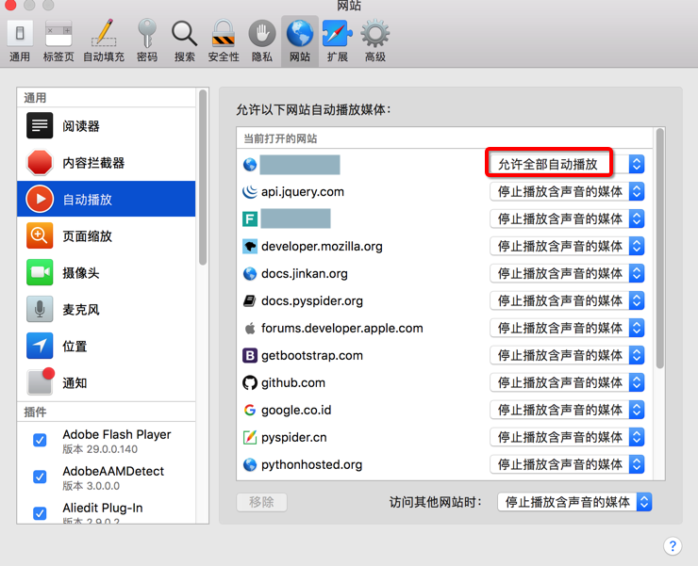Select 页面缩放 page zoom in sidebar
This screenshot has height=566, width=698.
(107, 236)
